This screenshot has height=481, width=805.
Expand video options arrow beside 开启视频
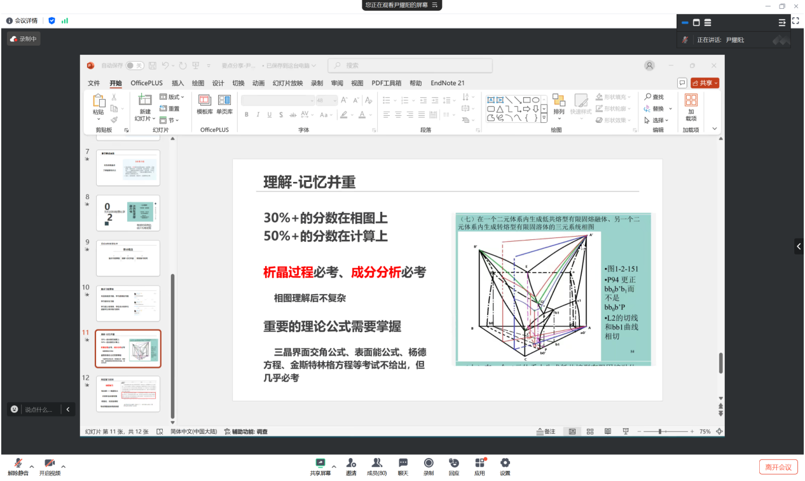[63, 467]
